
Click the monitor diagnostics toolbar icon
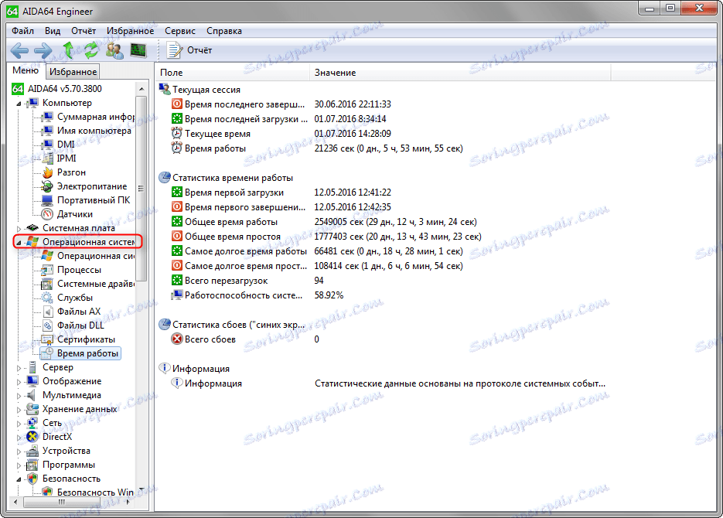click(138, 49)
